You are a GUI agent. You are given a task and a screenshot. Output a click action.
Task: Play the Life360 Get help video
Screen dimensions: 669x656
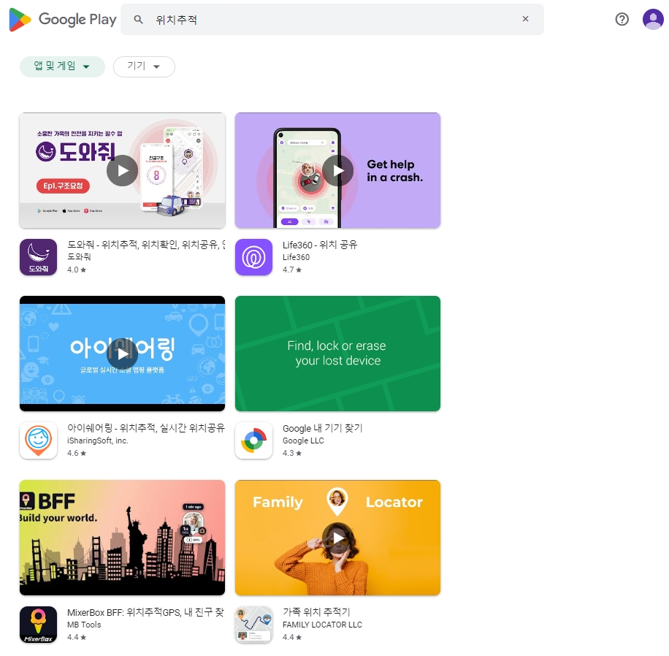pyautogui.click(x=338, y=171)
